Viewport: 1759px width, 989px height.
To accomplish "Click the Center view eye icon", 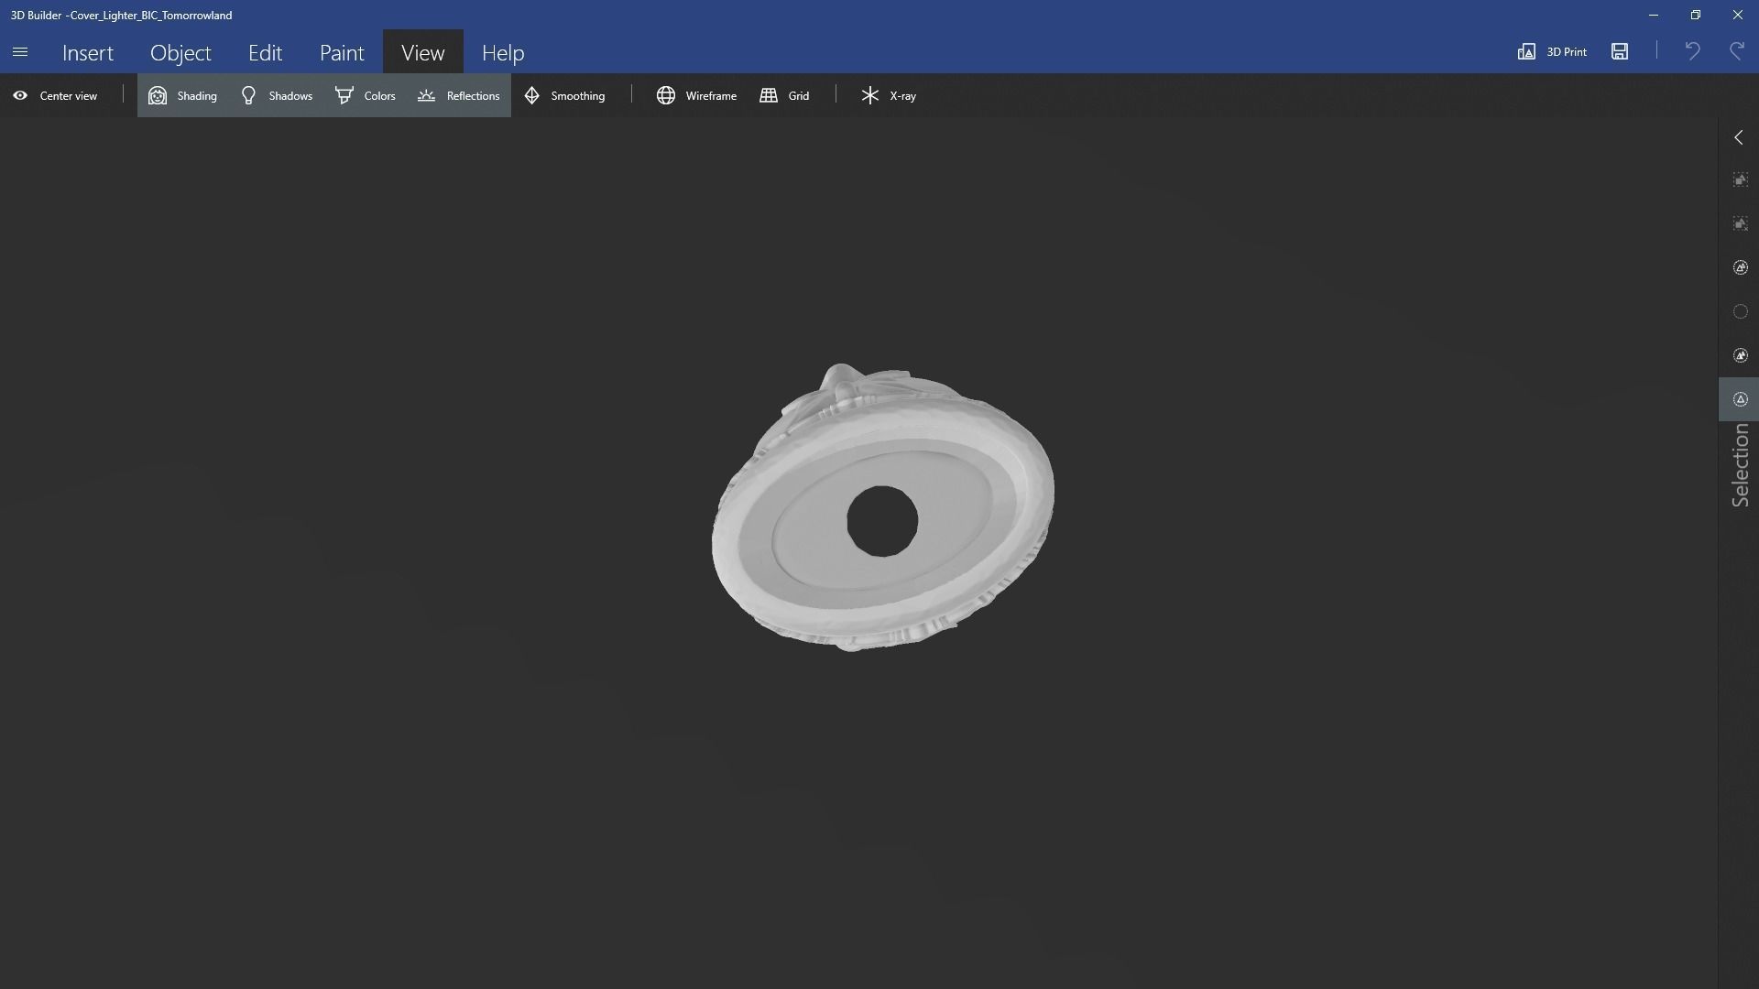I will click(20, 95).
